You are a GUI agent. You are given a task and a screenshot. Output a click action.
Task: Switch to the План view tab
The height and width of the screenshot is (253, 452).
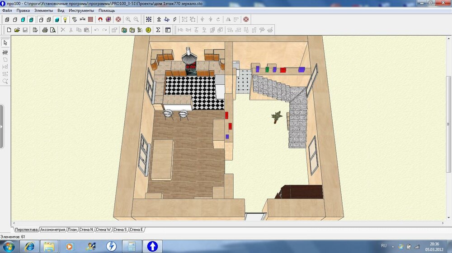tap(72, 230)
